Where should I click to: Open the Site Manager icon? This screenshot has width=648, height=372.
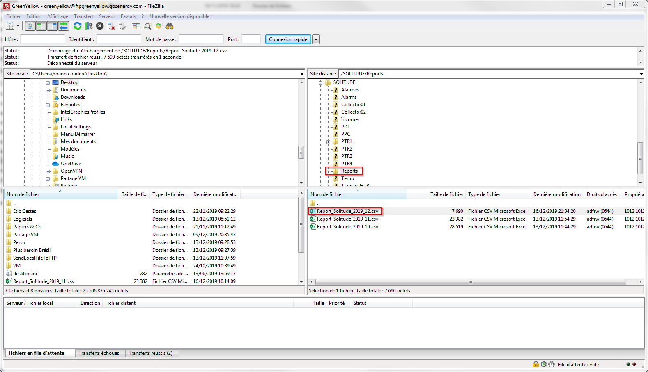pyautogui.click(x=10, y=26)
